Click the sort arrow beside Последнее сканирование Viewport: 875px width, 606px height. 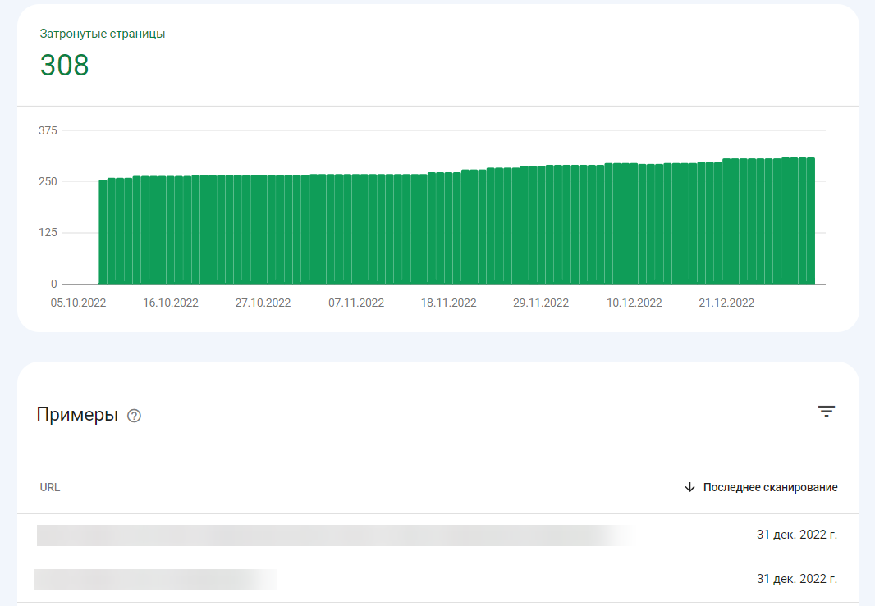coord(689,487)
